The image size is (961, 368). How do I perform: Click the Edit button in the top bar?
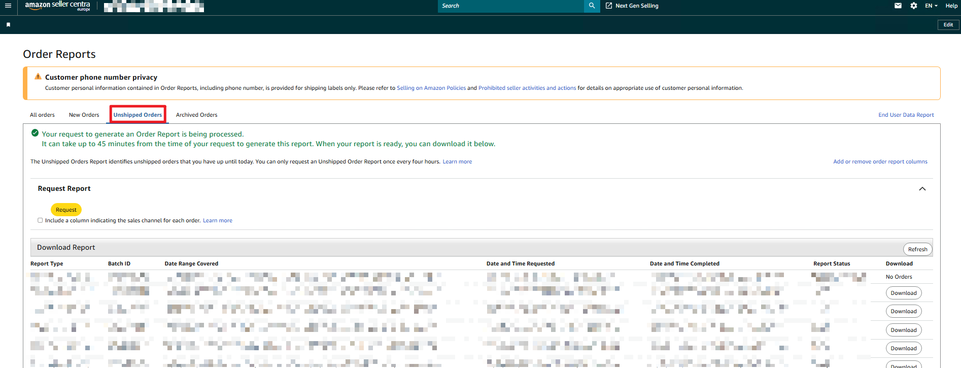(x=948, y=25)
